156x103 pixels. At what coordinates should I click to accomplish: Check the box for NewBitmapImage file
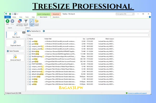[28, 57]
